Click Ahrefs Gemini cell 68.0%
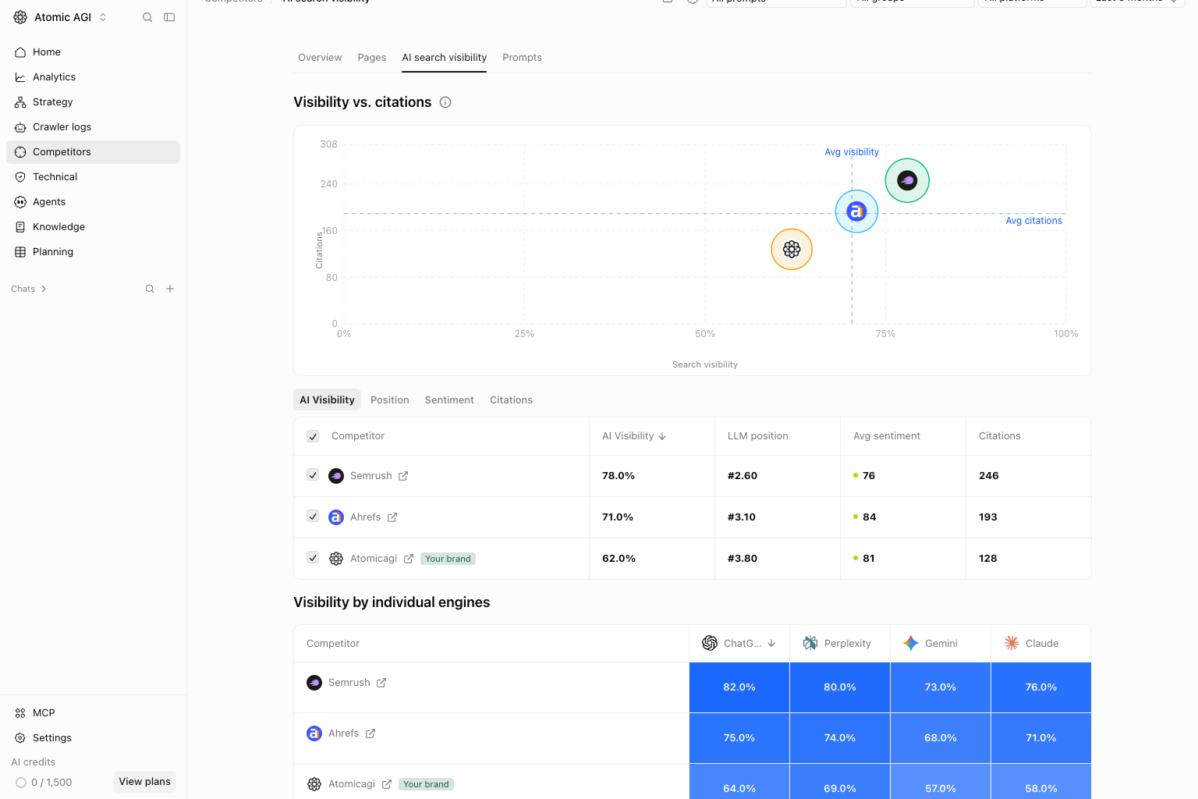1198x799 pixels. [941, 738]
